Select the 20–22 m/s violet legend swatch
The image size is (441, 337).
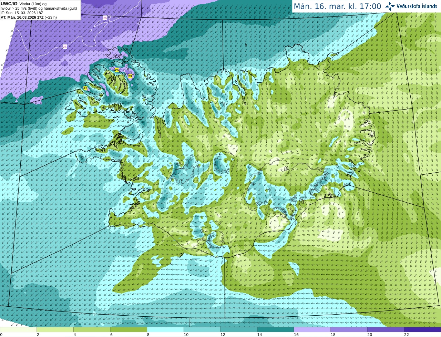tap(386, 329)
